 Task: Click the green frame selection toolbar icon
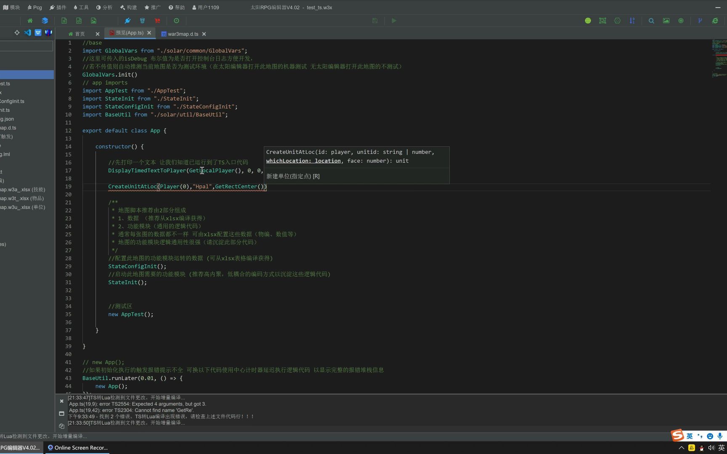(x=602, y=21)
